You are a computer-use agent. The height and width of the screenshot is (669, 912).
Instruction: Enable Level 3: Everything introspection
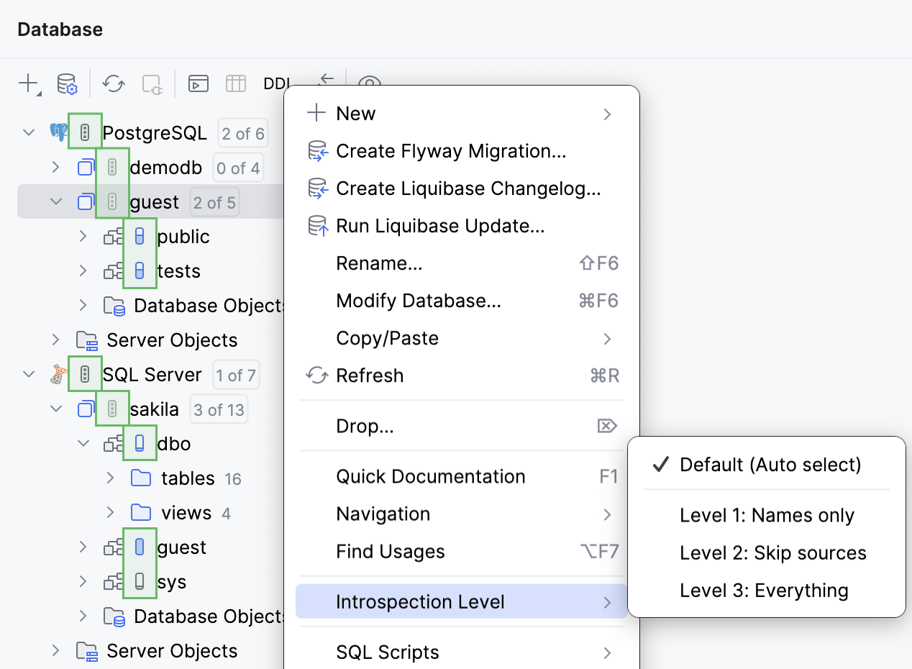763,590
